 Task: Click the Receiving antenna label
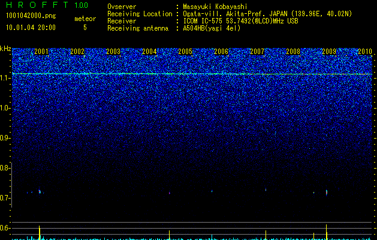pyautogui.click(x=138, y=28)
